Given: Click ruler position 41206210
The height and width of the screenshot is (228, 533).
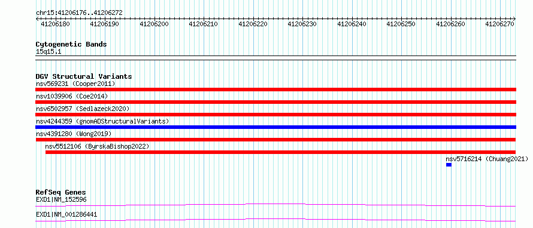Looking at the screenshot, I should [x=203, y=24].
